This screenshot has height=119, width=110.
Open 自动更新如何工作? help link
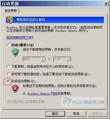click(20, 38)
